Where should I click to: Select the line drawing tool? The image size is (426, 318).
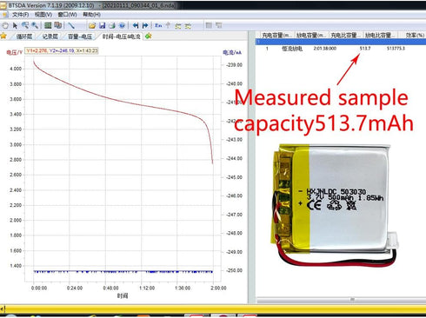[x=71, y=25]
